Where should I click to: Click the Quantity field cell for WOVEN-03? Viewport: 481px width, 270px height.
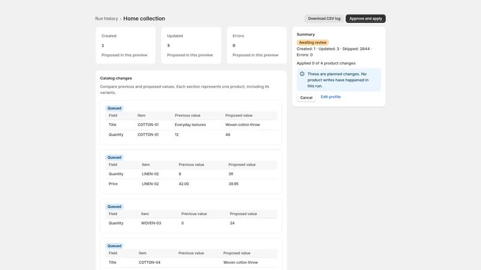(x=116, y=223)
